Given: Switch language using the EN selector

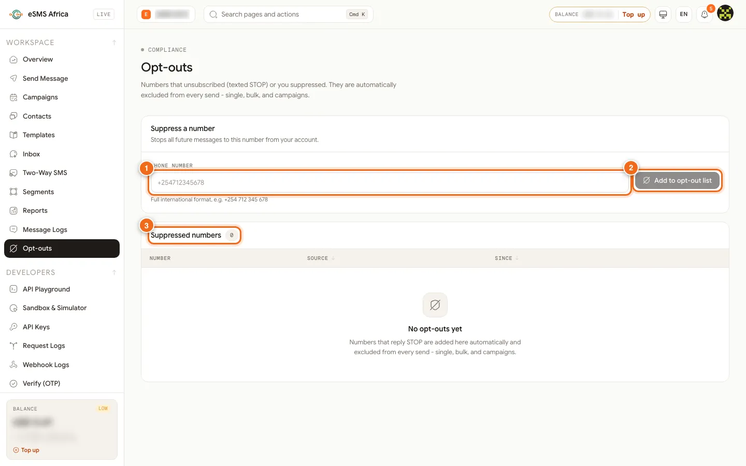Looking at the screenshot, I should point(684,14).
